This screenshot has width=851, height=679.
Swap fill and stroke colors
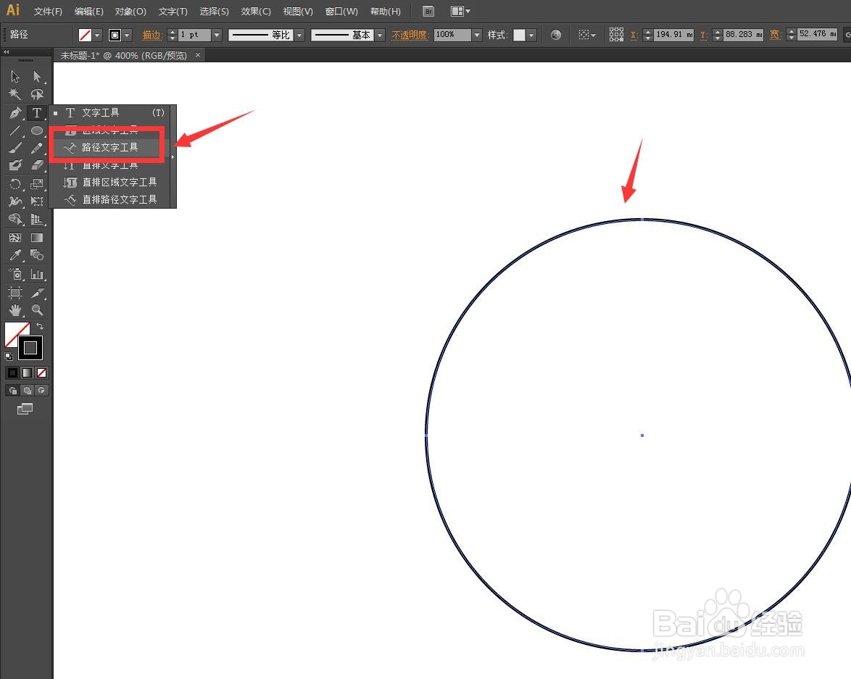[x=40, y=326]
